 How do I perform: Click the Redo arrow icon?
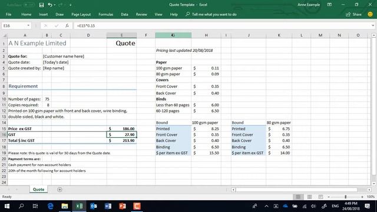point(60,5)
